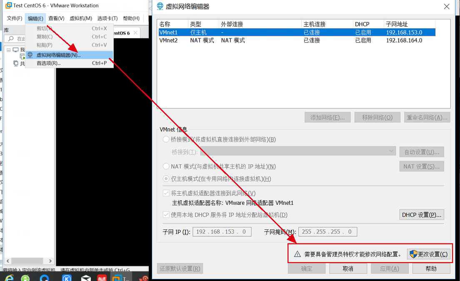Open the white envelope mail taskbar icon

86,278
